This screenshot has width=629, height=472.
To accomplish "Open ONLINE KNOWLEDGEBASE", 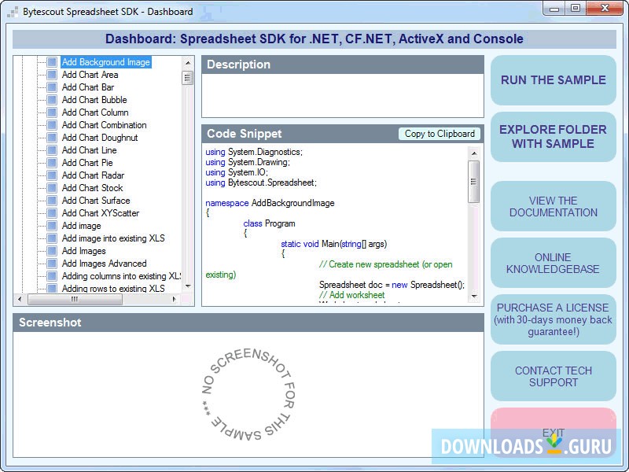I will point(554,263).
